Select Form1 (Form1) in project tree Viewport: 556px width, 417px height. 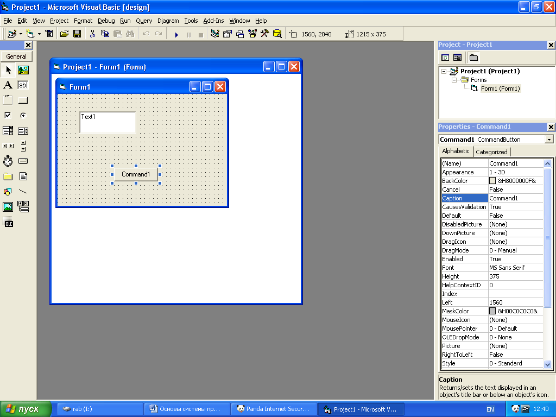click(500, 89)
